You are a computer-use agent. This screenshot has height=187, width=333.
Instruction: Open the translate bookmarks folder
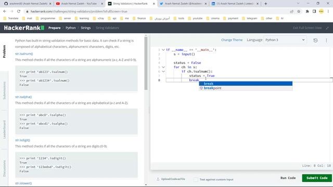11,19
